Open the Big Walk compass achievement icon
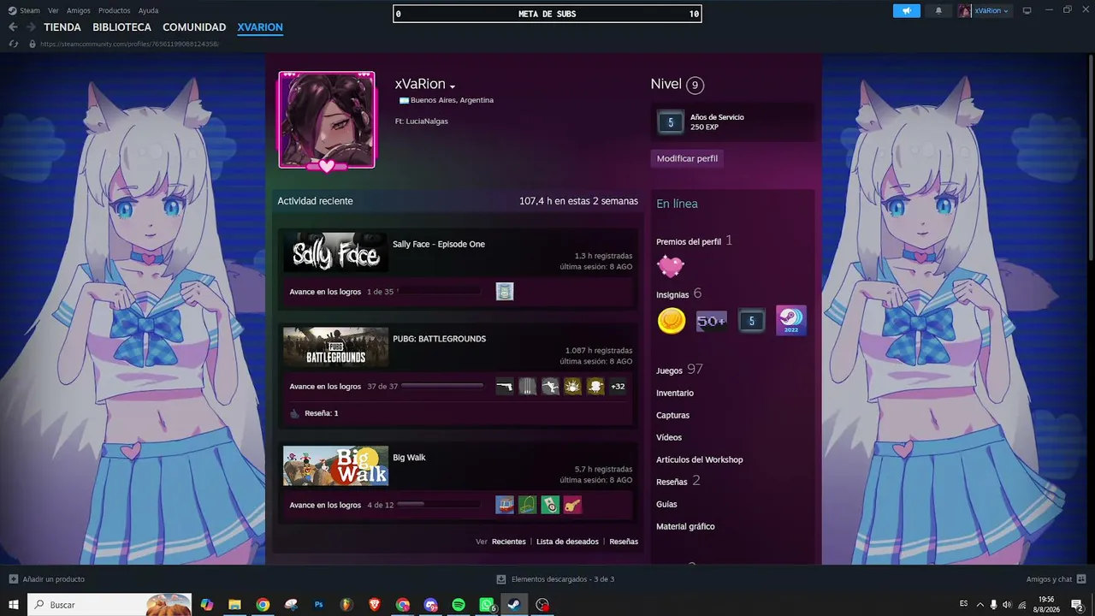 550,506
